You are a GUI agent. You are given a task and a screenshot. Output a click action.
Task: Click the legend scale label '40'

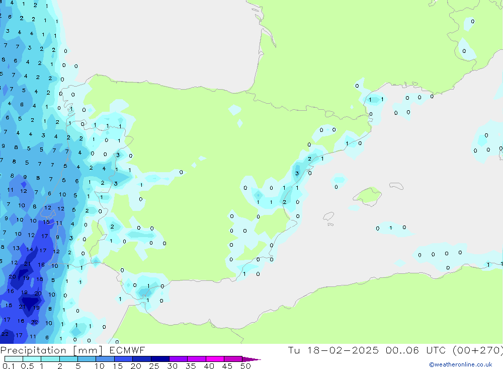tap(209, 366)
